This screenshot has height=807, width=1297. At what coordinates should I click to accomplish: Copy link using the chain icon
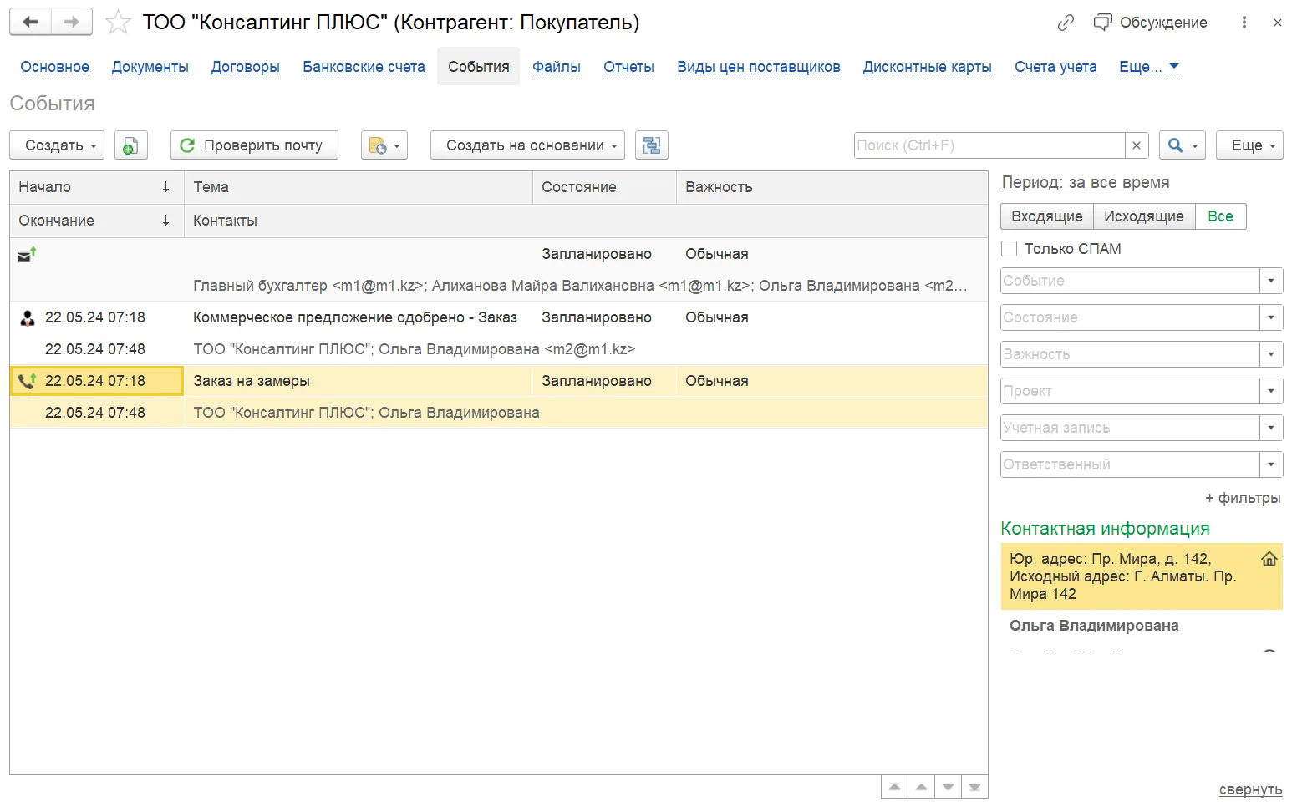coord(1066,23)
